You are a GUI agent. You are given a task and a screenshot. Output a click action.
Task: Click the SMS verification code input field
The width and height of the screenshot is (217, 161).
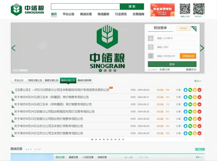point(166,56)
